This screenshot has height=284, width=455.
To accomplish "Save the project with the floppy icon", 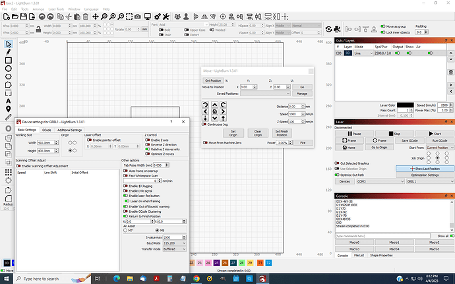I will click(x=24, y=17).
